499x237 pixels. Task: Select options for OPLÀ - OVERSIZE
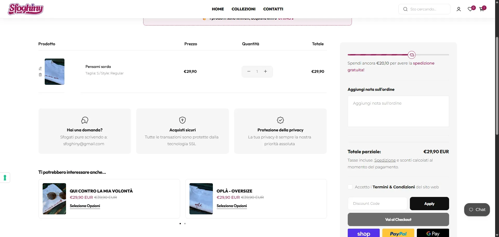coord(232,206)
